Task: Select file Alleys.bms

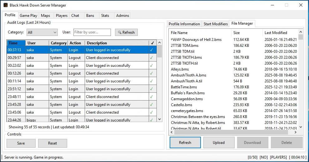Action: [180, 69]
